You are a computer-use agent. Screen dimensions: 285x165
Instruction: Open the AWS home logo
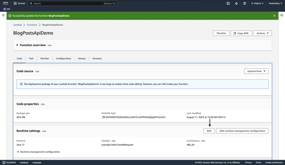pyautogui.click(x=5, y=3)
